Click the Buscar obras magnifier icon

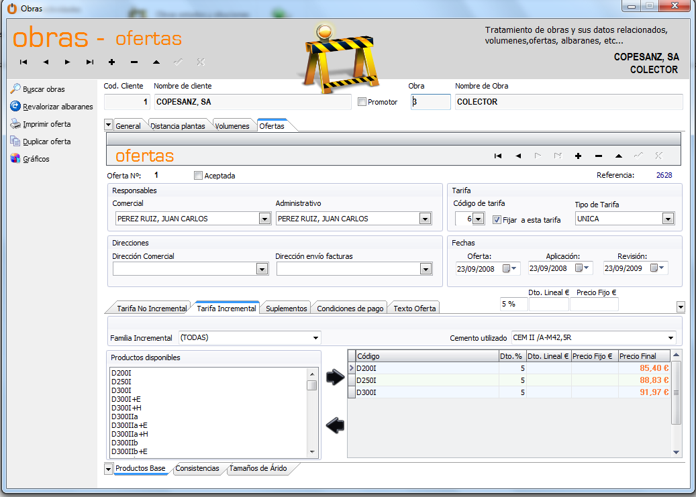coord(15,89)
